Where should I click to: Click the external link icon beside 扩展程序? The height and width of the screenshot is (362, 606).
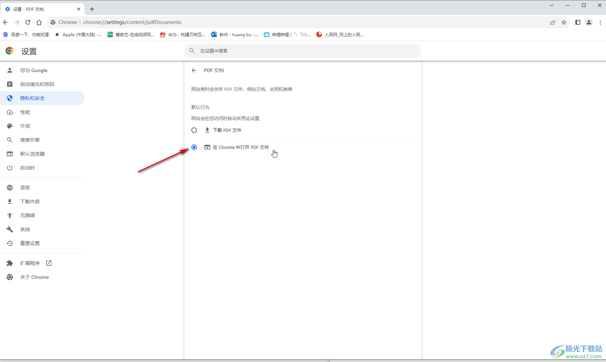click(x=49, y=263)
